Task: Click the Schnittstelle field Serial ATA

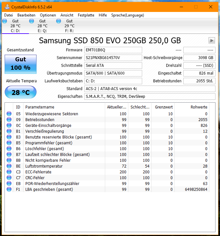Action: point(113,66)
